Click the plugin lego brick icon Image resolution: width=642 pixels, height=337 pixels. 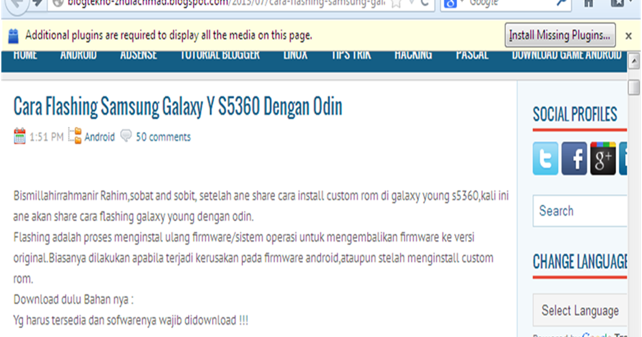point(14,36)
